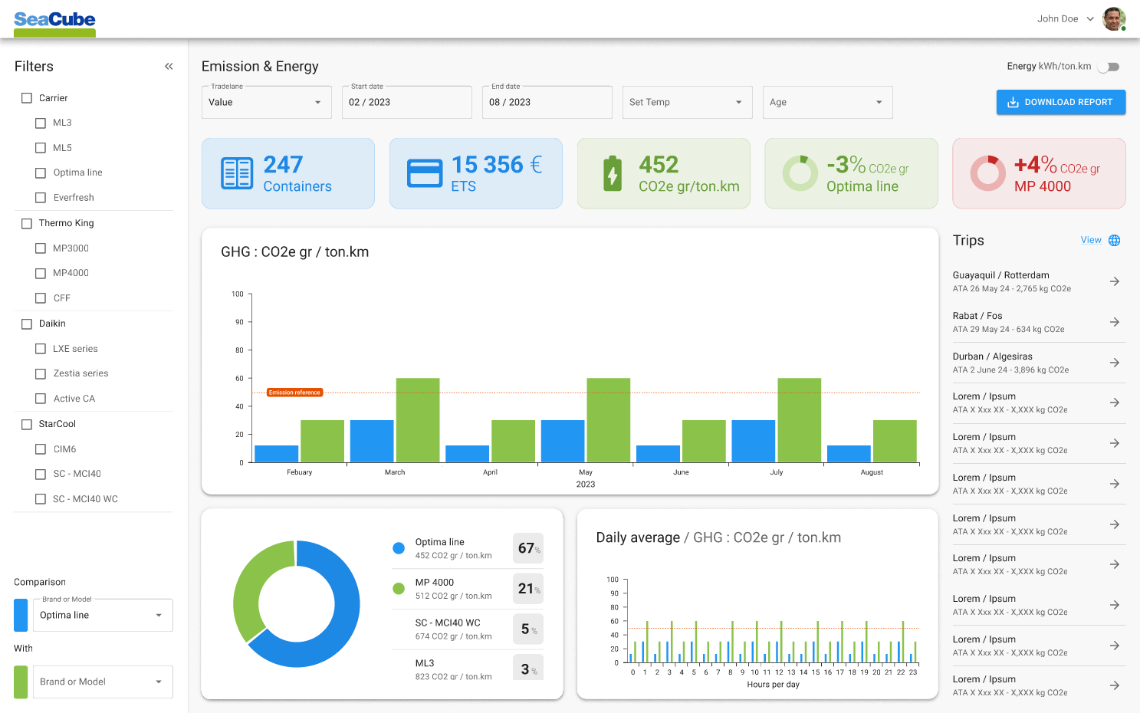The image size is (1140, 713).
Task: Click the View link in Trips
Action: tap(1091, 240)
